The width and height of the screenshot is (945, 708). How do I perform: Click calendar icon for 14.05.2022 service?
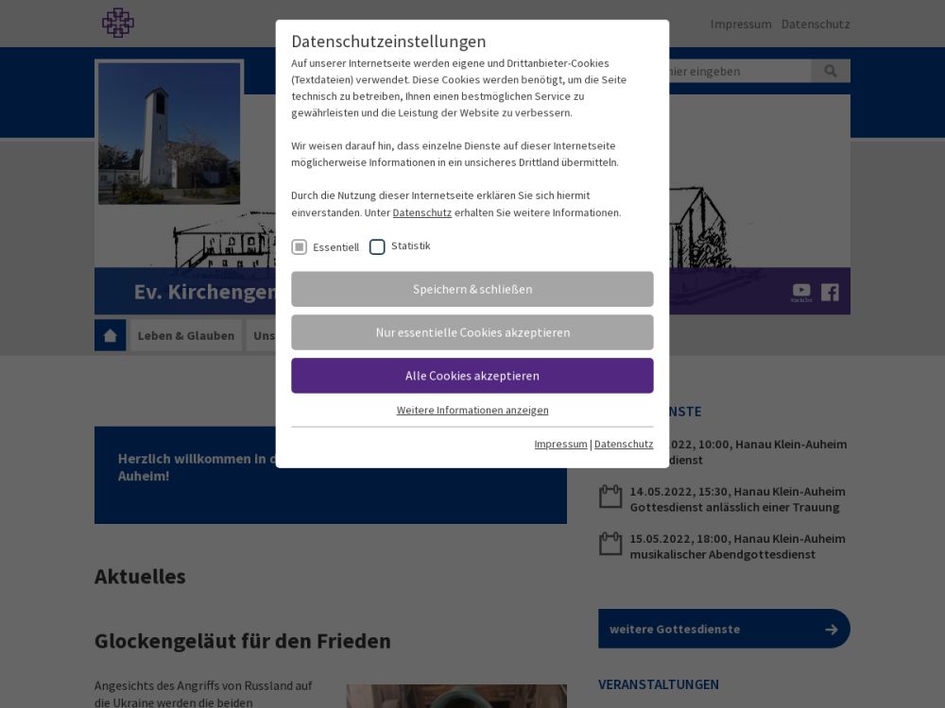click(610, 497)
